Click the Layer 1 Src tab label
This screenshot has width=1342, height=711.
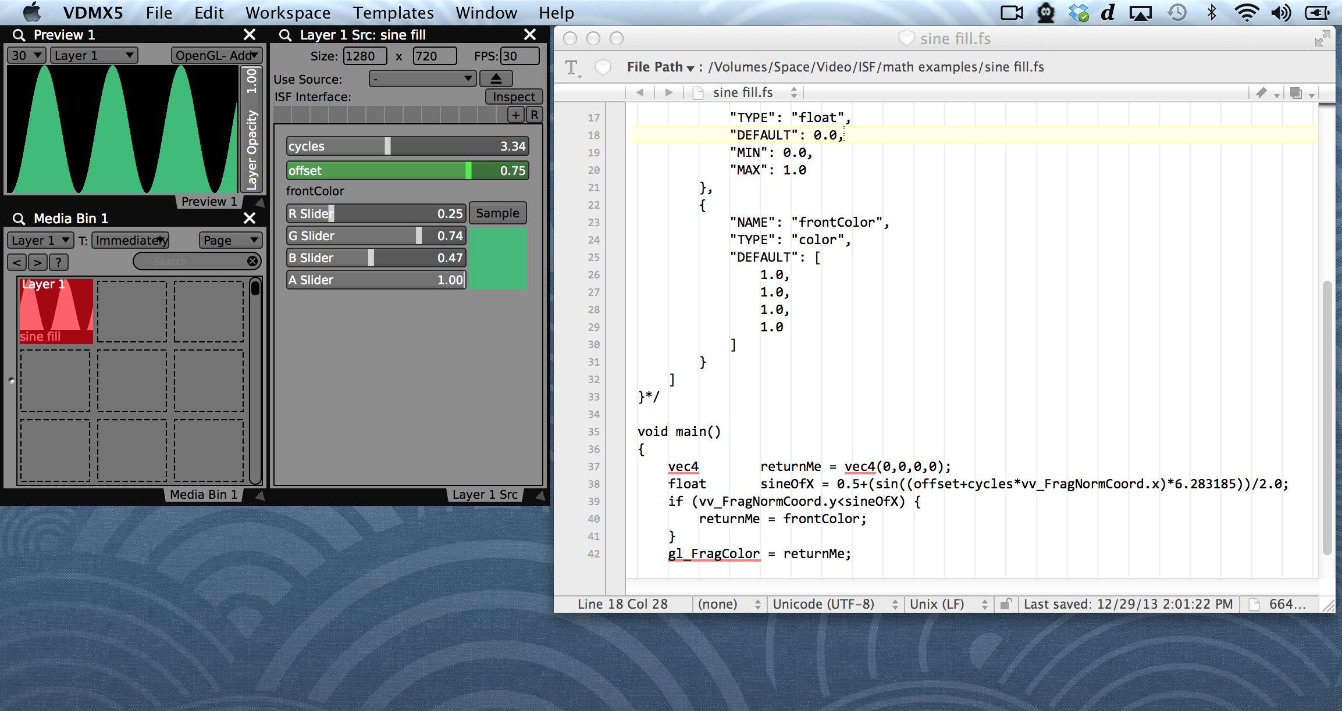tap(485, 495)
